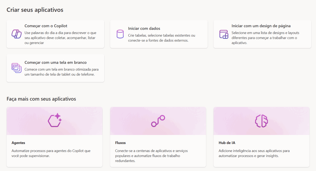Viewport: 316px width, 171px height.
Task: Click the description starting 'Selecione em uma lista de designs'
Action: click(265, 38)
